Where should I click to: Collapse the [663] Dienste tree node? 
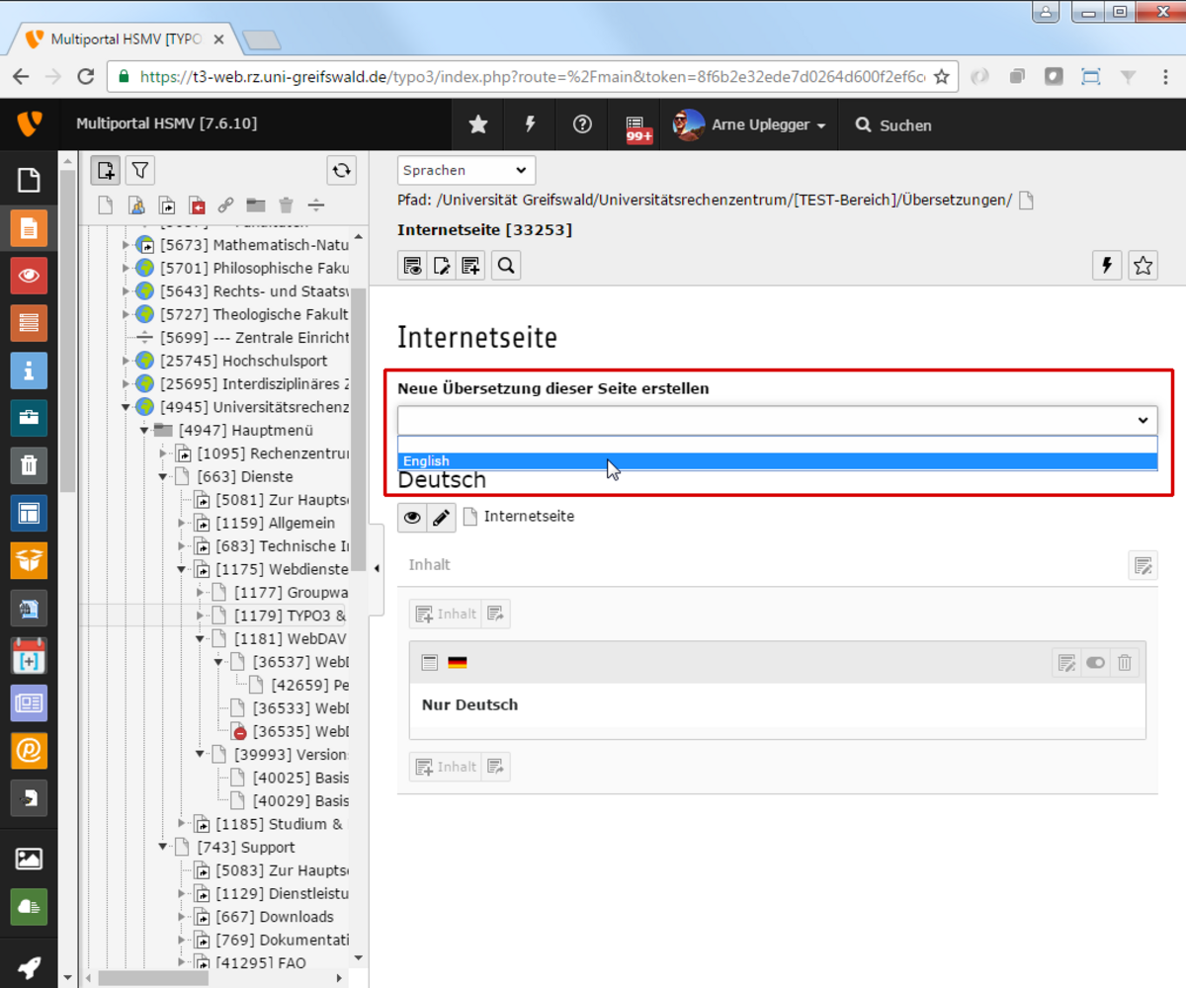point(164,476)
